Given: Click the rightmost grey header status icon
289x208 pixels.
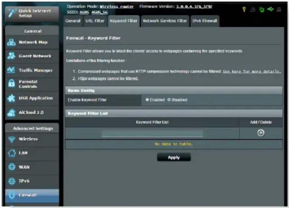Looking at the screenshot, I should (279, 9).
